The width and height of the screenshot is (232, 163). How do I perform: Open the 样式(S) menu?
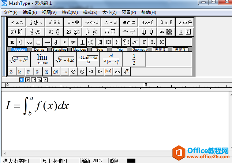[90, 12]
